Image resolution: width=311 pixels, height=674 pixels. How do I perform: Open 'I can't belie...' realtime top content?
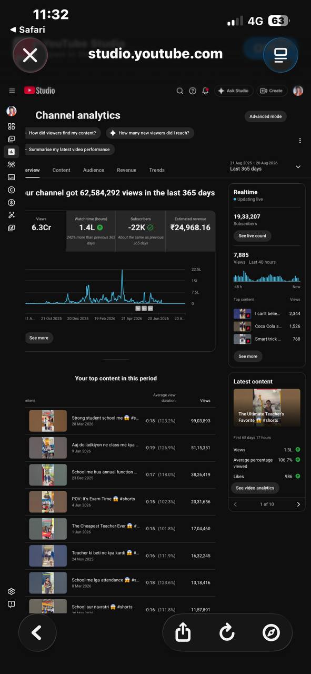[x=267, y=314]
